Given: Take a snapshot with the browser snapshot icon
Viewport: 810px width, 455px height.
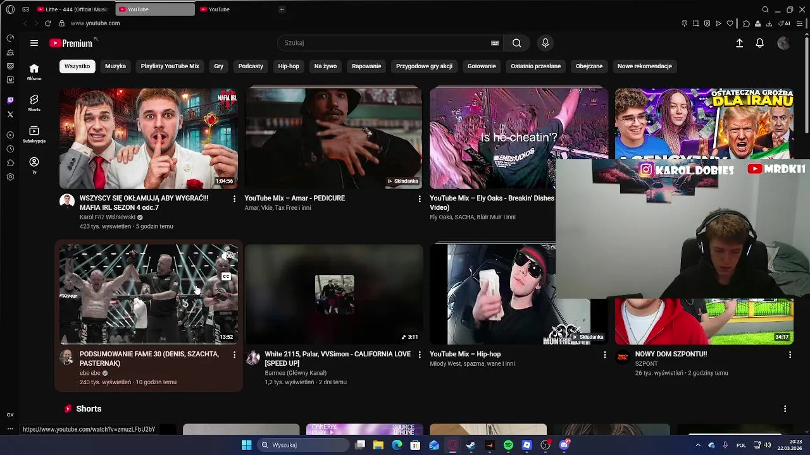Looking at the screenshot, I should pos(695,23).
